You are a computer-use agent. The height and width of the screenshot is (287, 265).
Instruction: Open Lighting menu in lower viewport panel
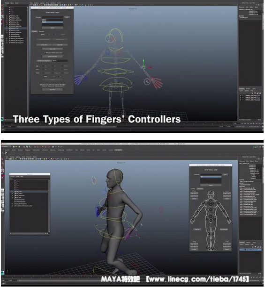point(18,157)
